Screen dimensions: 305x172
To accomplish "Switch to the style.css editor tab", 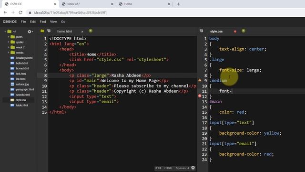I will [x=216, y=32].
